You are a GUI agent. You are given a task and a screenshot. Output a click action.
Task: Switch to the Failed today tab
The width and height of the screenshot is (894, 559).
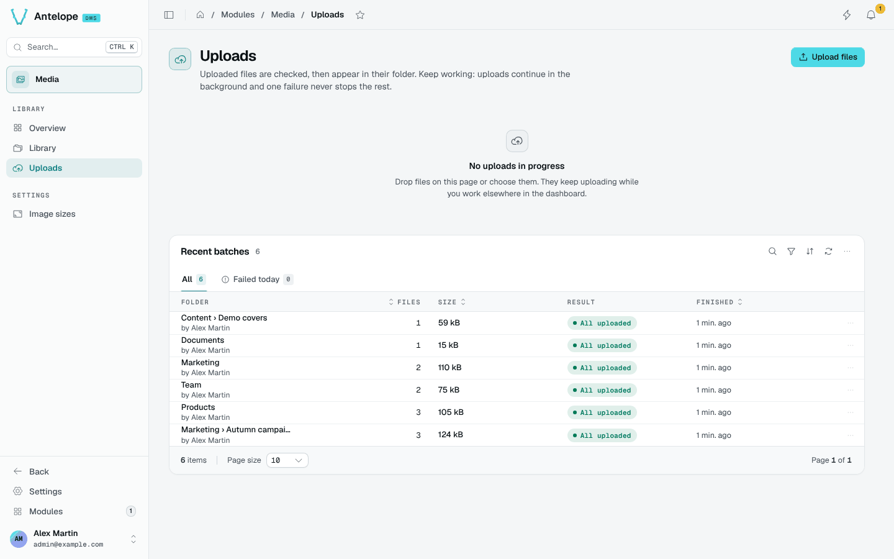tap(257, 279)
